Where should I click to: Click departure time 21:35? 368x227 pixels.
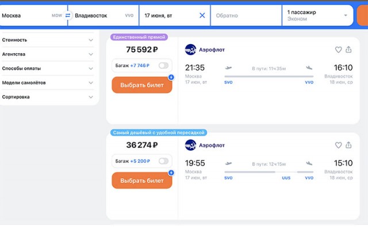coord(195,68)
